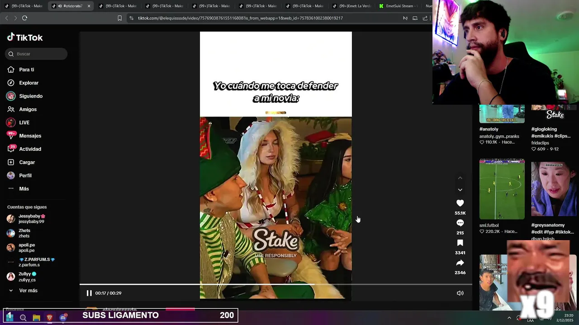The height and width of the screenshot is (325, 579).
Task: Open the #greysanatomy video thumbnail
Action: tap(554, 189)
